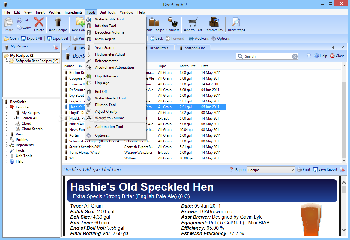This screenshot has width=350, height=240.
Task: Click the water drop icon for Water Needed Tool
Action: pyautogui.click(x=89, y=98)
